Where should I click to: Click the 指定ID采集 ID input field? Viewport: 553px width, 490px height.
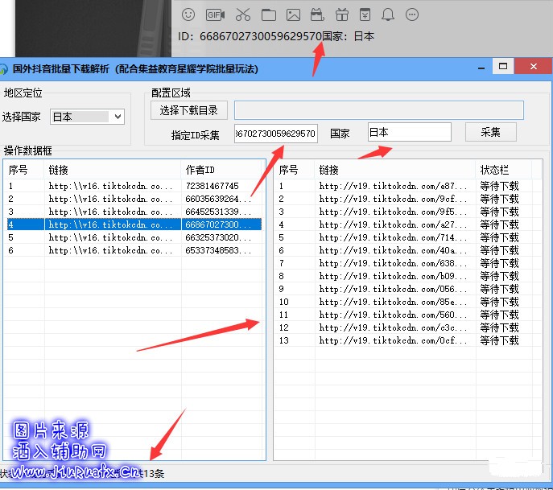click(276, 134)
